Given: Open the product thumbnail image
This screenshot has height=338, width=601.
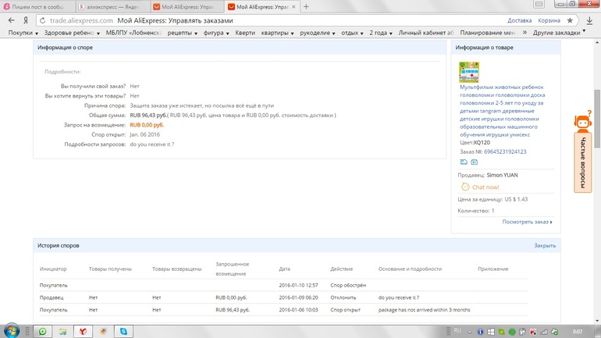Looking at the screenshot, I should [x=469, y=72].
